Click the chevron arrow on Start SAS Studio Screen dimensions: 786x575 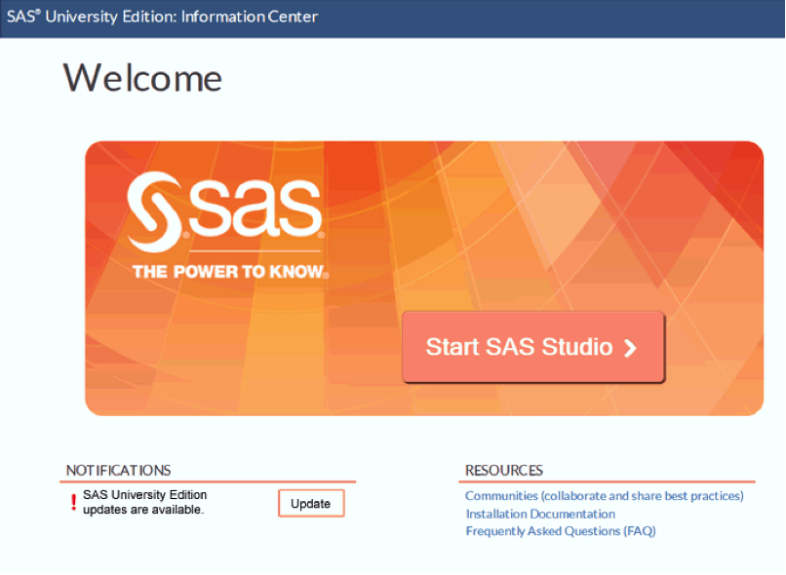pyautogui.click(x=630, y=348)
